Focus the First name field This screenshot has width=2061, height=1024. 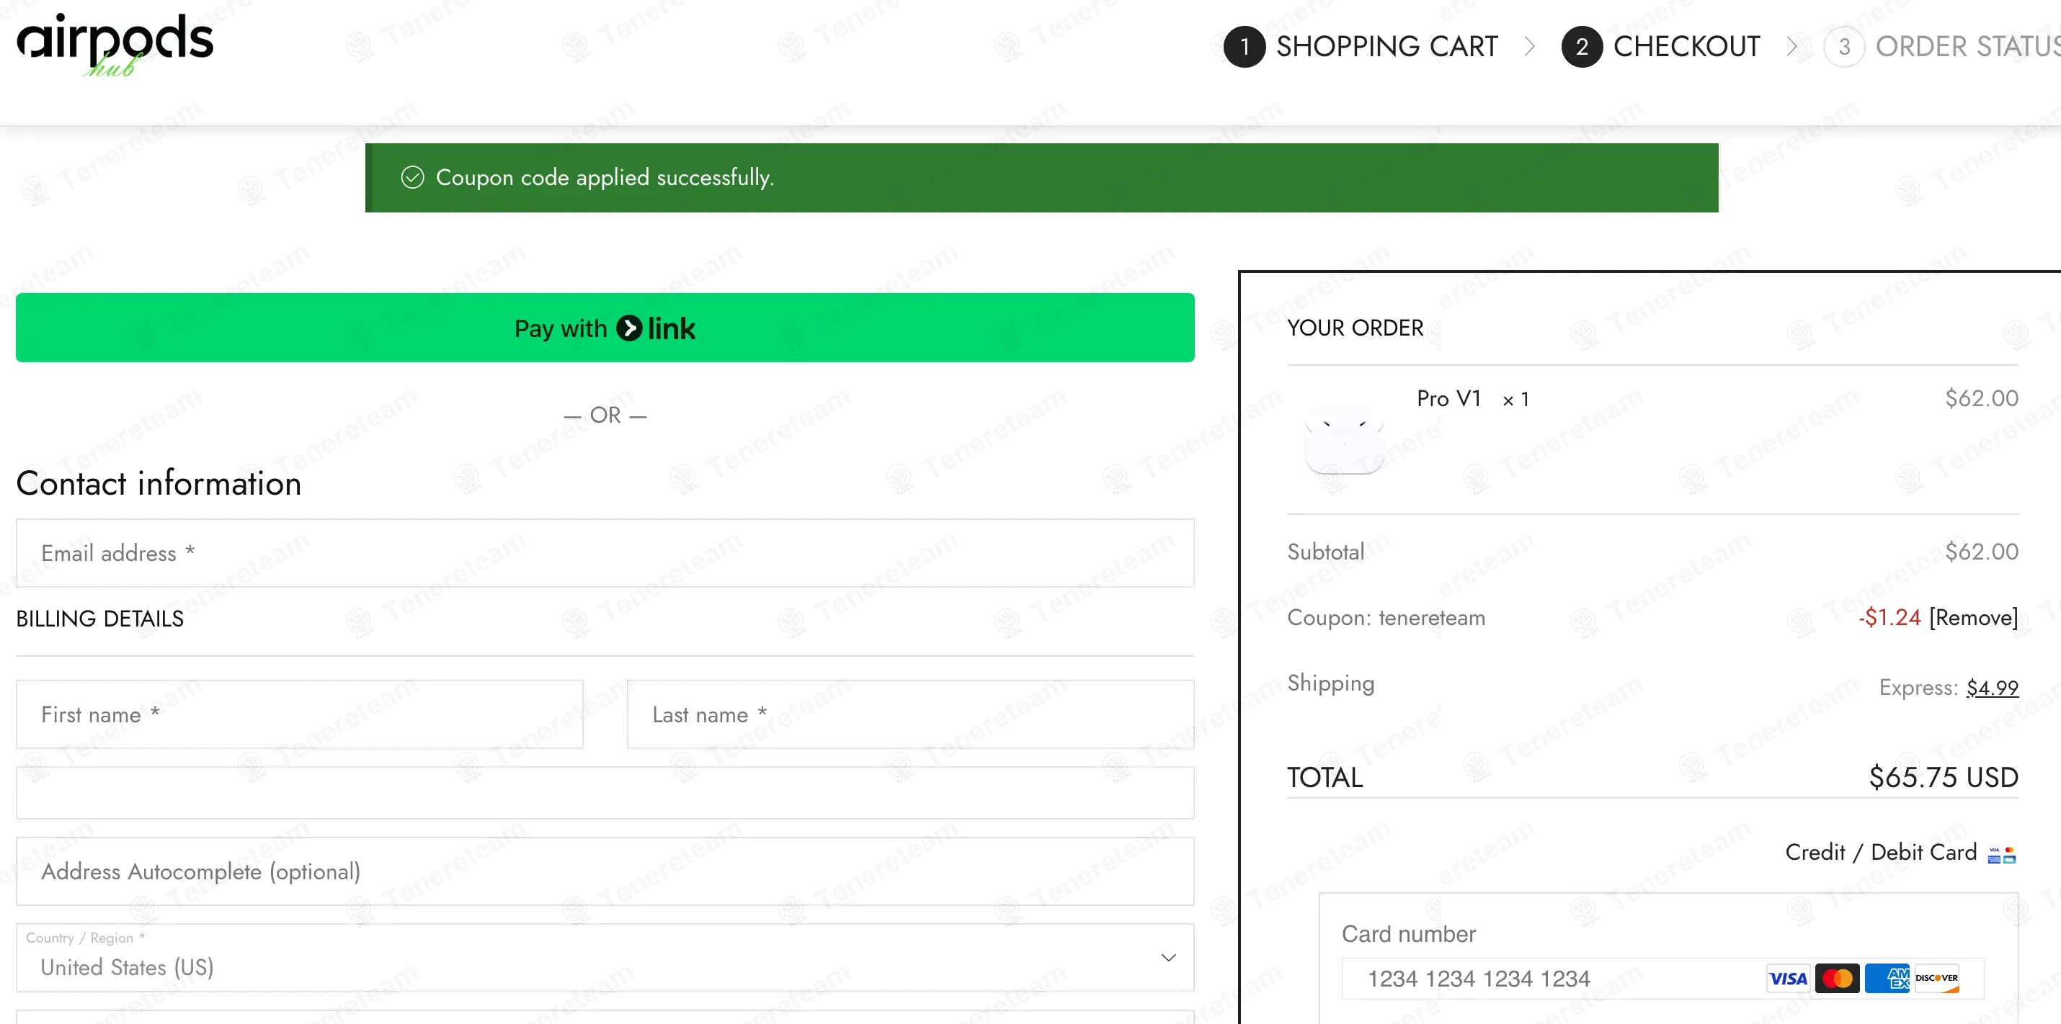[299, 714]
